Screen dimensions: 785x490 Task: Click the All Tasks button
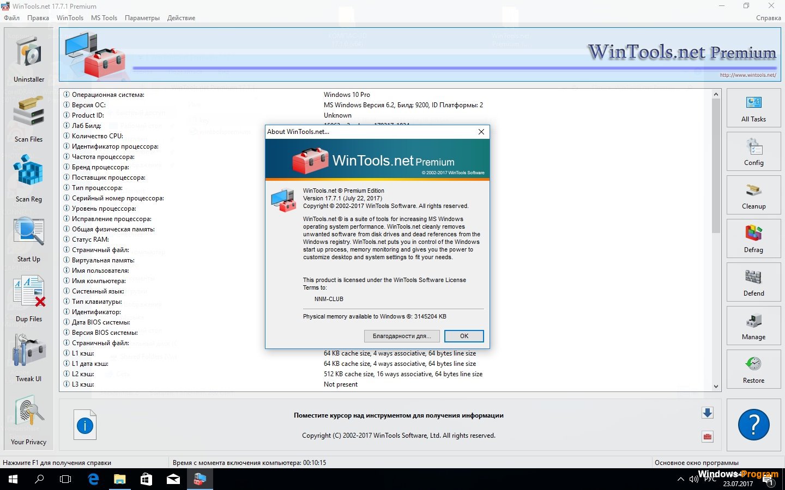[753, 108]
